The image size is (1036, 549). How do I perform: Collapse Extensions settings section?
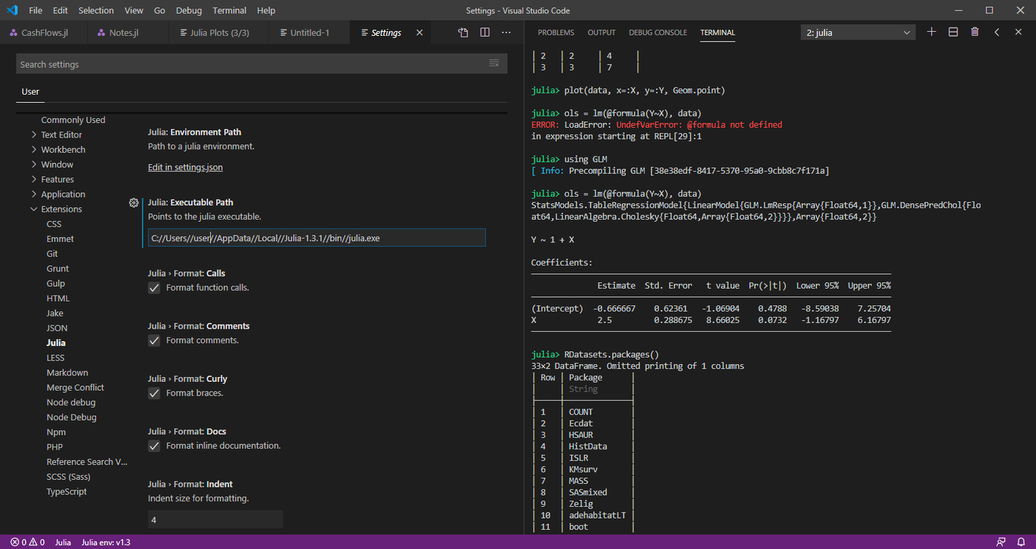[61, 209]
